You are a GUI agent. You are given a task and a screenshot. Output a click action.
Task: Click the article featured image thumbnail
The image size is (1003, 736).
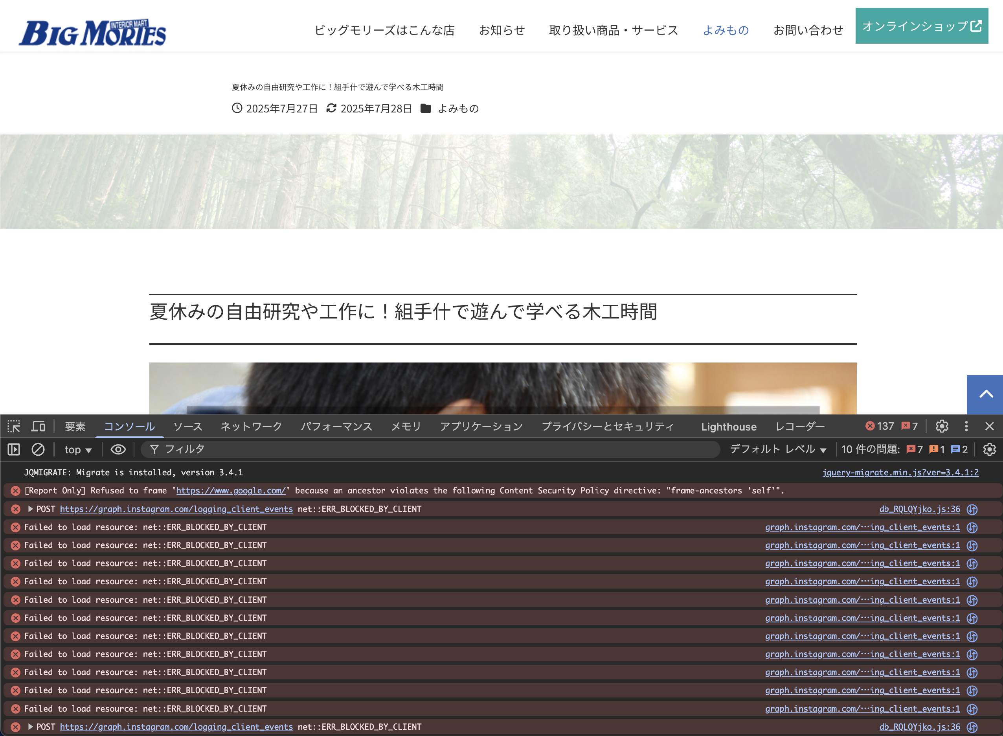(x=503, y=388)
